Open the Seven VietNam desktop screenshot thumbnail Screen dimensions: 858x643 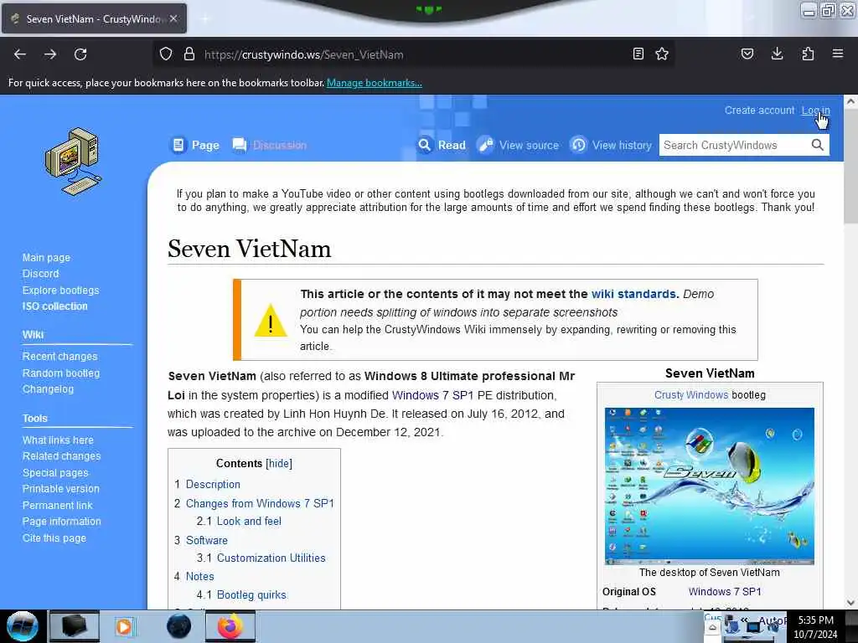pos(709,486)
